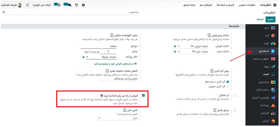280x127 pixels.
Task: Enable the مبنای نقدی checkbox
Action: (235, 110)
